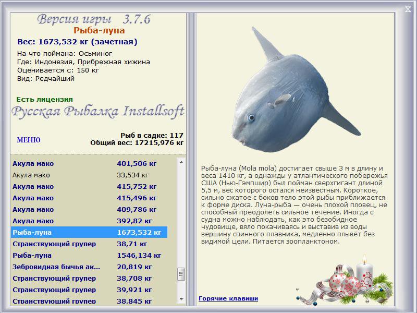Click the "Где: Индонезия, Прибрежная хижина" line
Viewport: 417px width, 313px height.
83,62
